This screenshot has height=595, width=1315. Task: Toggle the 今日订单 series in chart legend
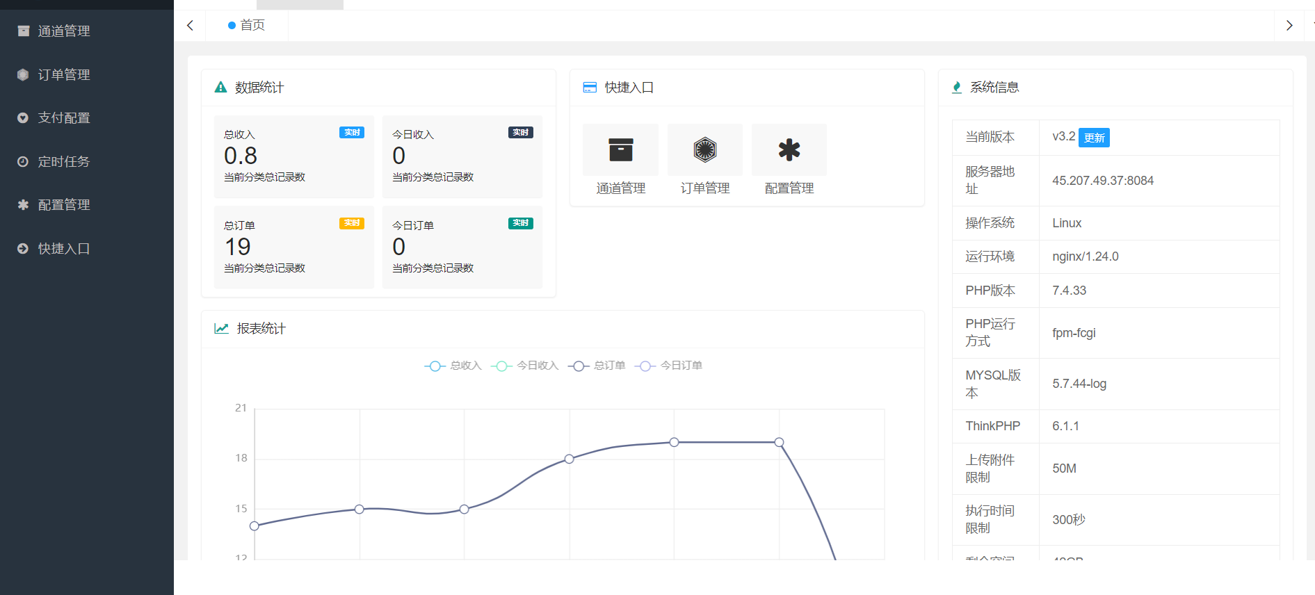(x=668, y=366)
